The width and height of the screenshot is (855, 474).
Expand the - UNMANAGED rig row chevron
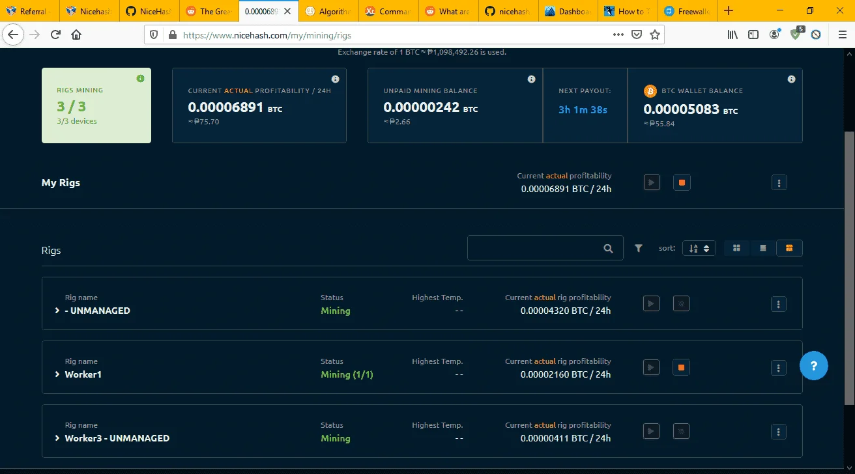click(x=57, y=311)
